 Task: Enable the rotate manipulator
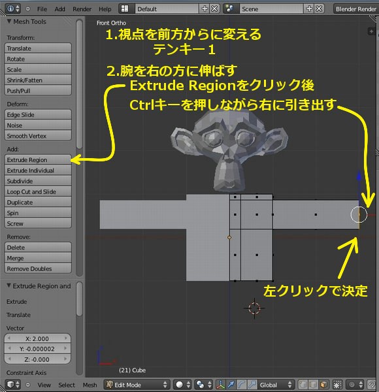[x=241, y=385]
